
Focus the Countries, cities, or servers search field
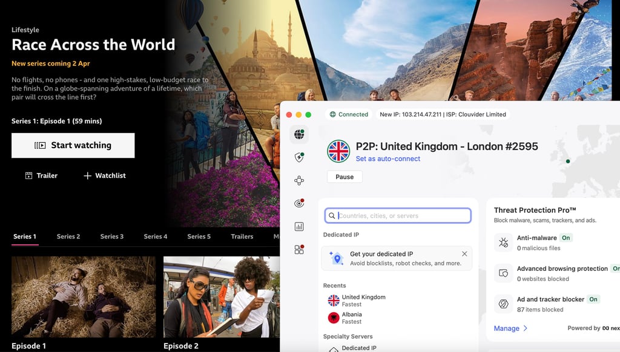click(398, 216)
